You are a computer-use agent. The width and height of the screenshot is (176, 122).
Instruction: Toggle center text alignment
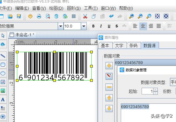pos(143,26)
